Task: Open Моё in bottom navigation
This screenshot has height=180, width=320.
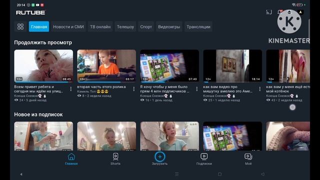Action: [248, 159]
